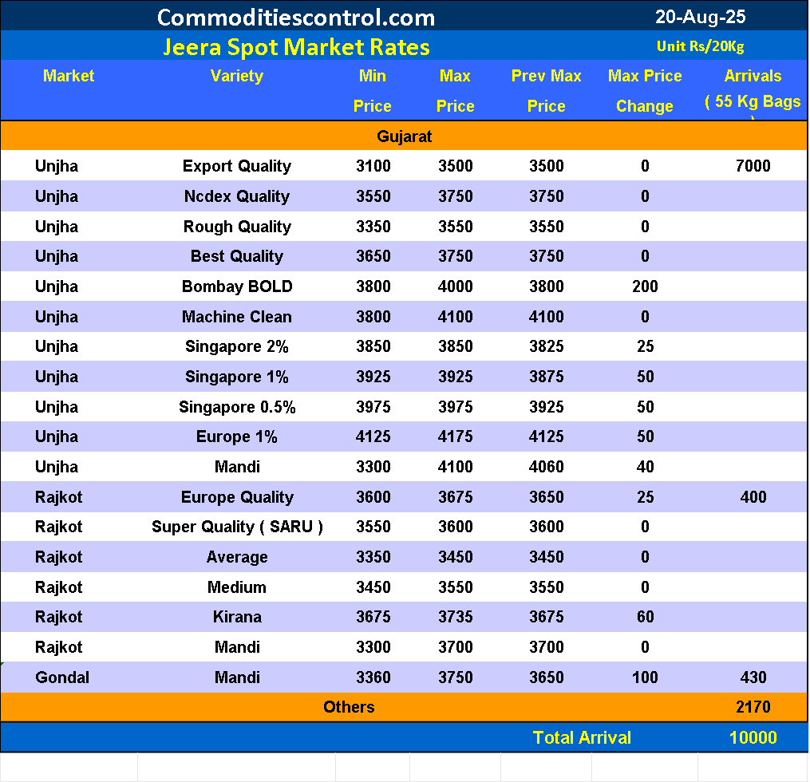Select the Others row label

click(349, 707)
